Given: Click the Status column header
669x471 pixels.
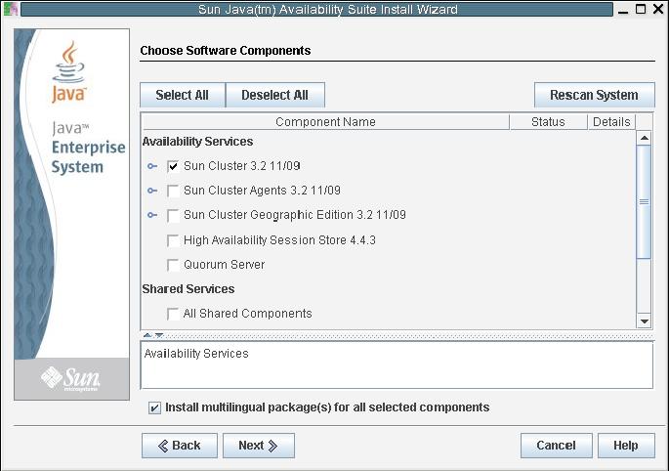Looking at the screenshot, I should [x=548, y=122].
